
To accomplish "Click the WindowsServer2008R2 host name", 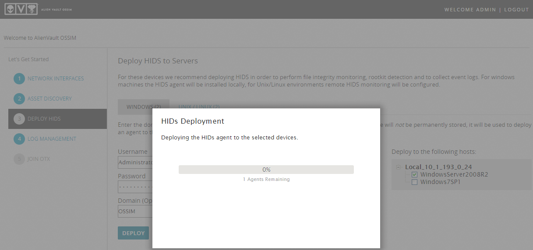I will (454, 175).
